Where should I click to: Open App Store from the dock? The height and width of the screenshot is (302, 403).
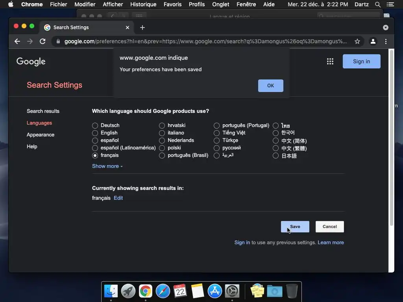click(x=215, y=291)
